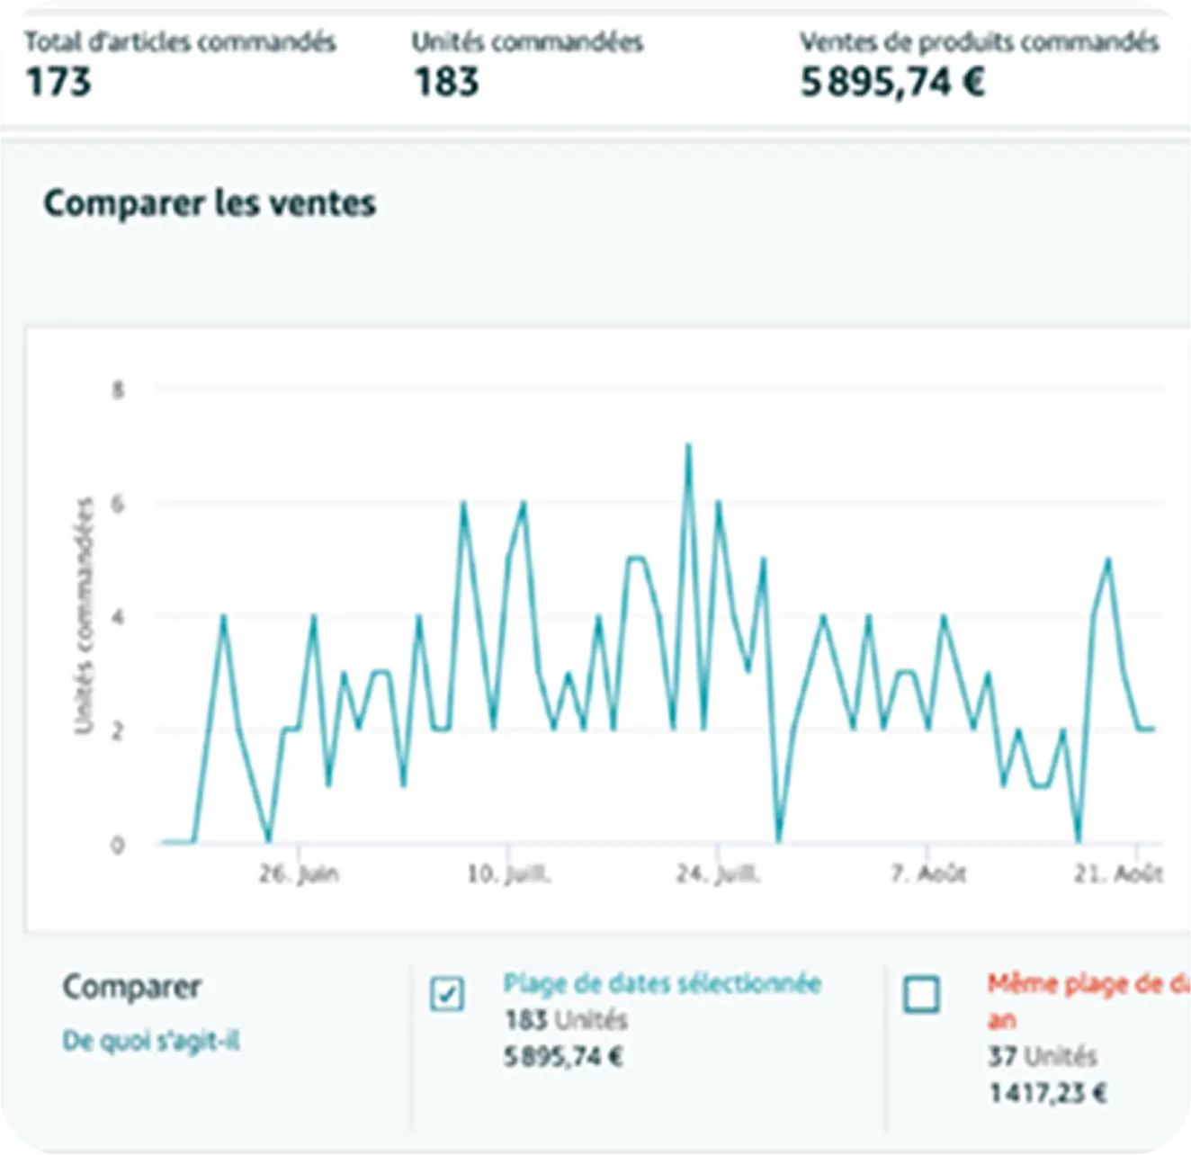Image resolution: width=1191 pixels, height=1155 pixels.
Task: Click the "37 Unités" comparison text
Action: coord(1042,1056)
